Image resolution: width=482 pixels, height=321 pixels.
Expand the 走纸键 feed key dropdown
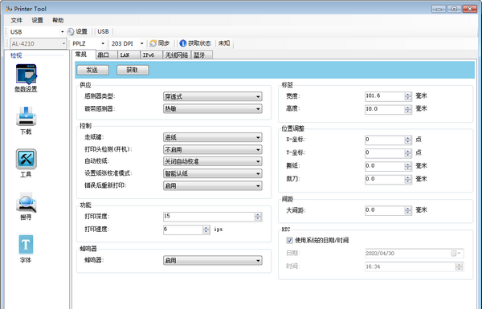(x=213, y=137)
